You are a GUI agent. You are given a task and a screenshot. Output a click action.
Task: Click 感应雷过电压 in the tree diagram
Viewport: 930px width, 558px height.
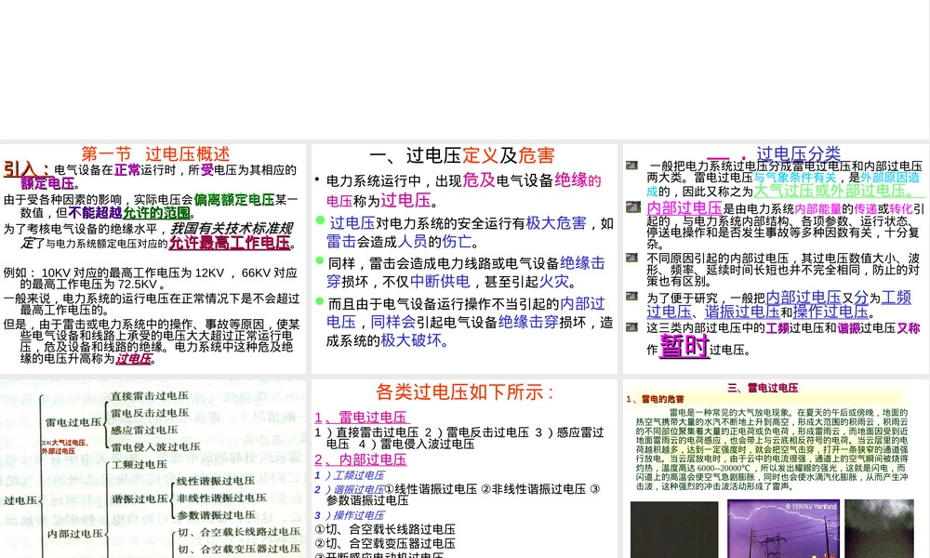point(144,430)
